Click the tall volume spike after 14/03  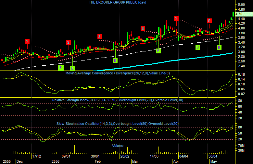(158, 150)
